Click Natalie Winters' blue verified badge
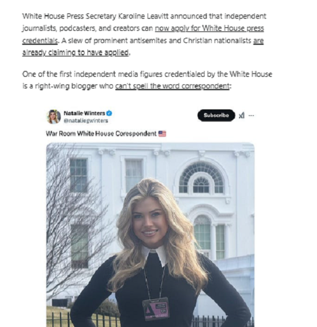The height and width of the screenshot is (327, 317). [x=109, y=113]
